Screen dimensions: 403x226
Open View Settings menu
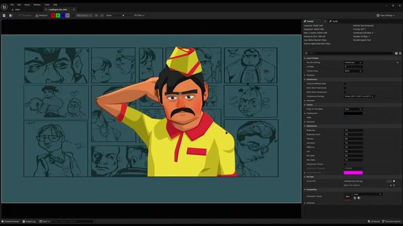[385, 15]
